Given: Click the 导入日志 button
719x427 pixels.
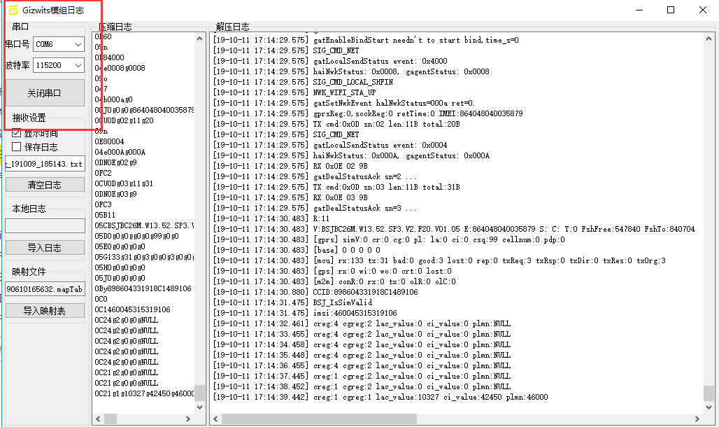Looking at the screenshot, I should click(45, 248).
